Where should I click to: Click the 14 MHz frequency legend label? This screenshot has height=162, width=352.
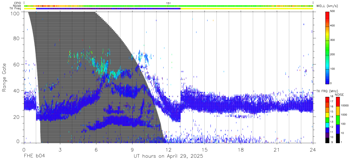332,117
